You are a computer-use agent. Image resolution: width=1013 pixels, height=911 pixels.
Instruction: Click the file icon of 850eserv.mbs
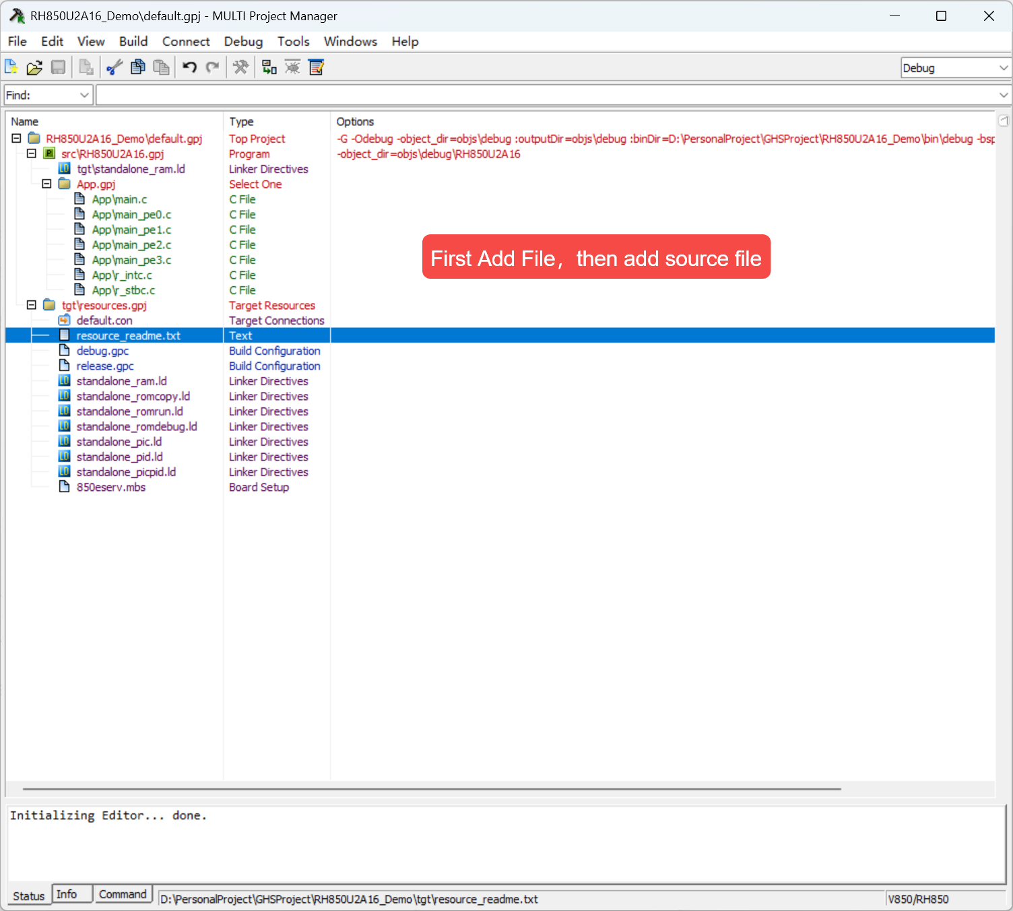[65, 487]
